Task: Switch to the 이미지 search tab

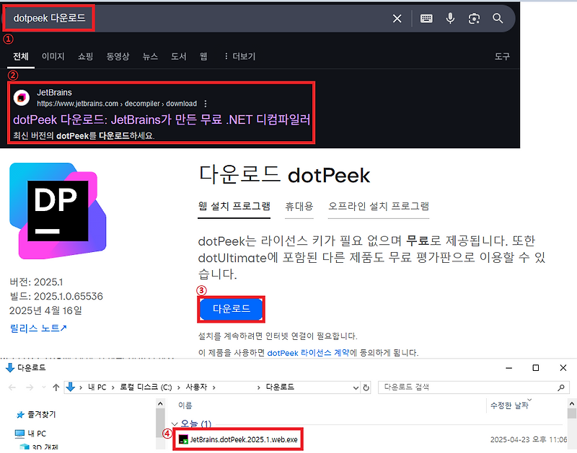Action: (54, 55)
